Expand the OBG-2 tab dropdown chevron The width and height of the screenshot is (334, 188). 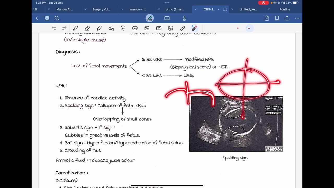(218, 9)
